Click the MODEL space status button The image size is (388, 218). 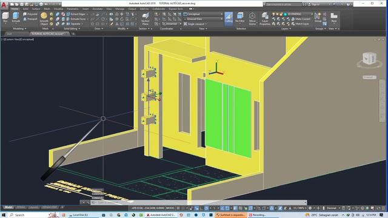[x=170, y=208]
